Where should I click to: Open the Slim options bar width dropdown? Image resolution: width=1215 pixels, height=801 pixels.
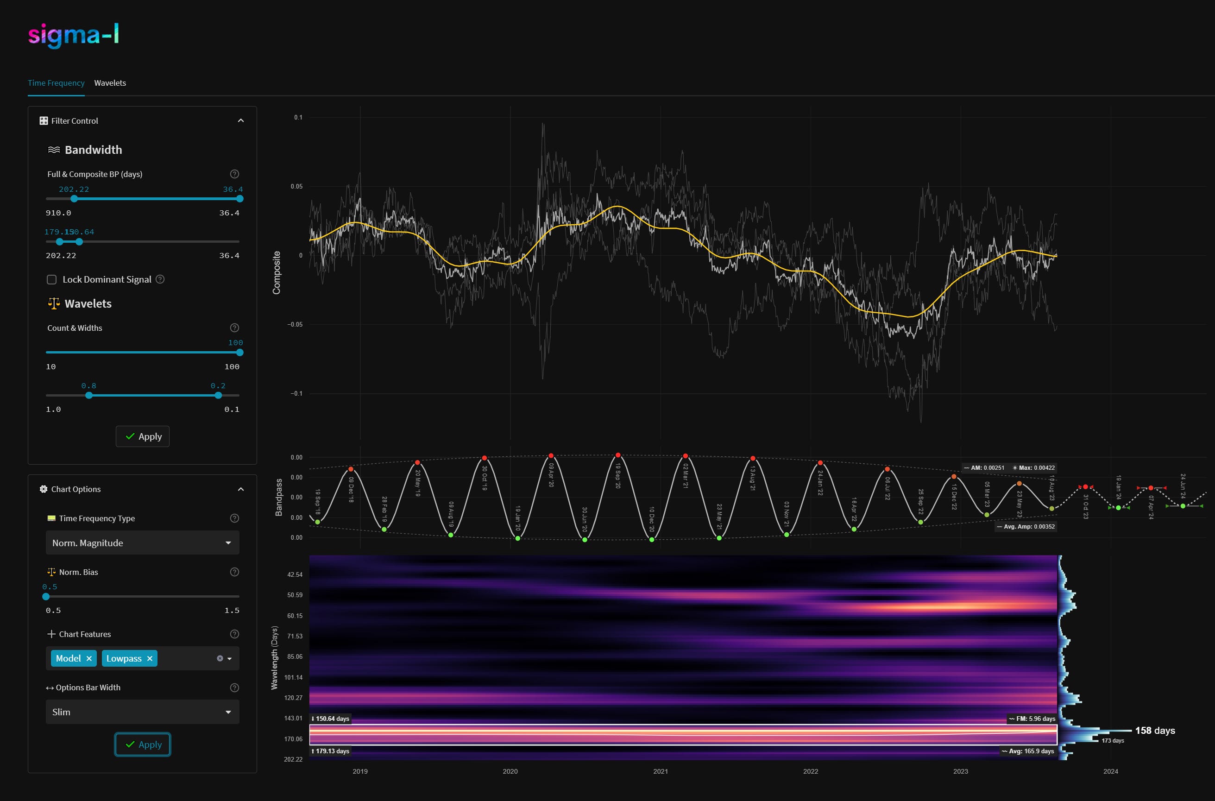[x=142, y=712]
